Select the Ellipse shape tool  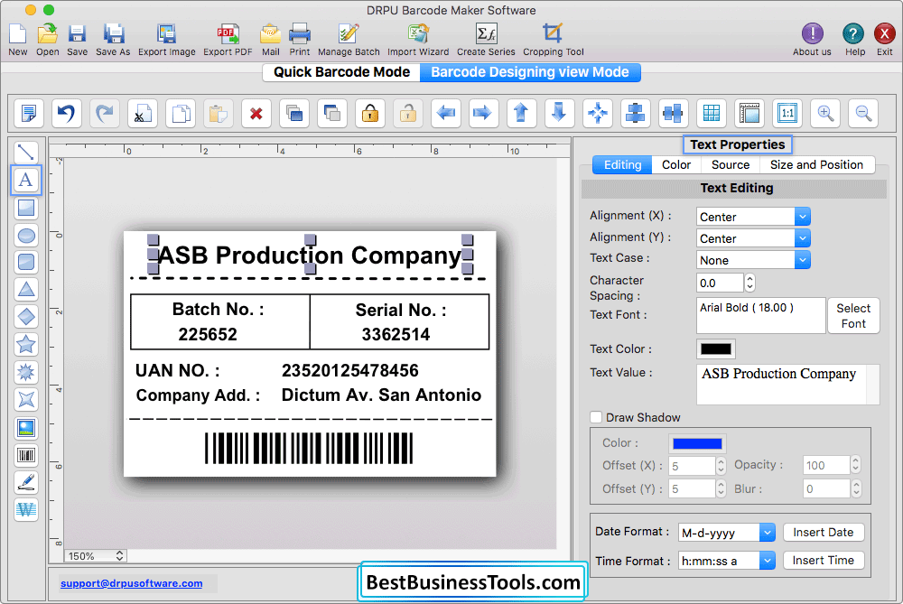pyautogui.click(x=26, y=235)
